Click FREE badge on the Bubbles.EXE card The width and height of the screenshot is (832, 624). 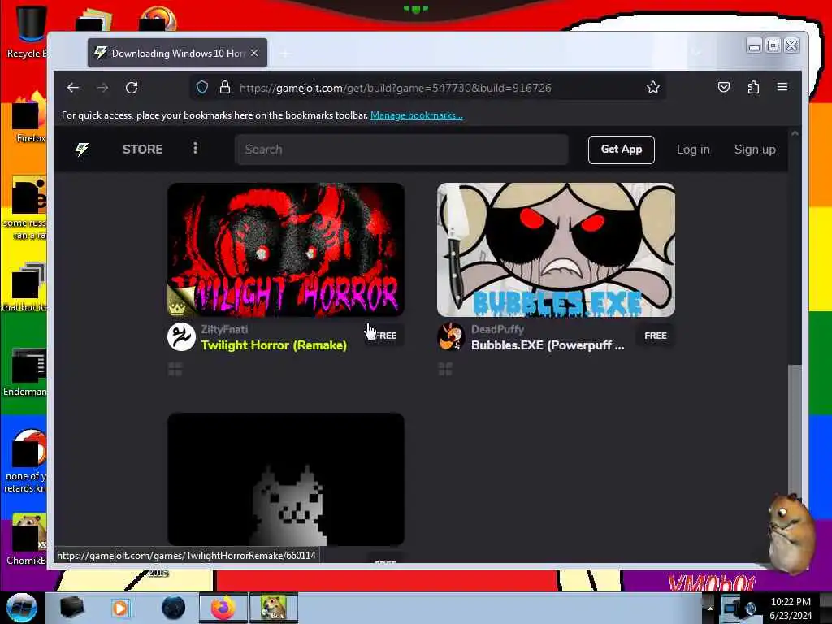pyautogui.click(x=656, y=336)
